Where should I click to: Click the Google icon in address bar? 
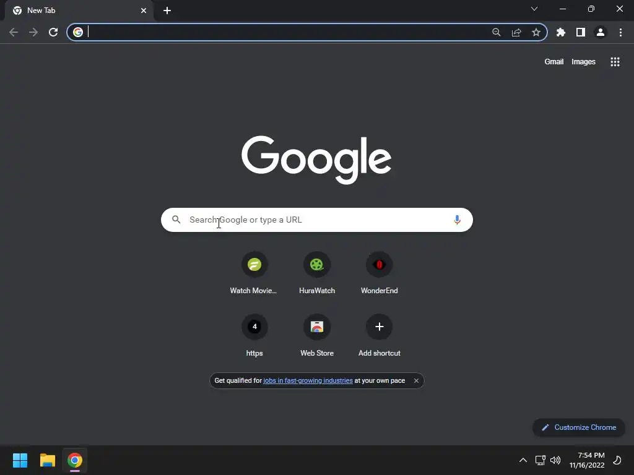(78, 32)
